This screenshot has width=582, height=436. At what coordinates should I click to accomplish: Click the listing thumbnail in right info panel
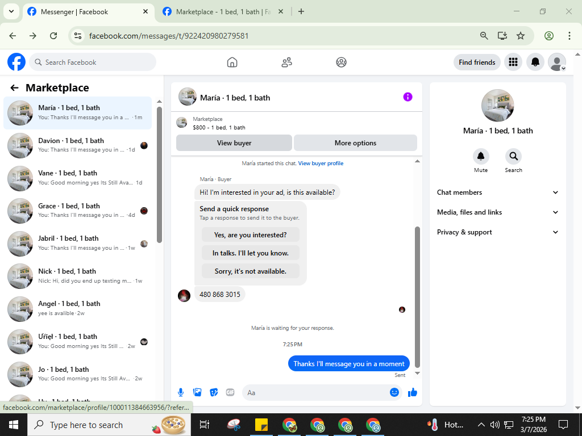click(497, 105)
